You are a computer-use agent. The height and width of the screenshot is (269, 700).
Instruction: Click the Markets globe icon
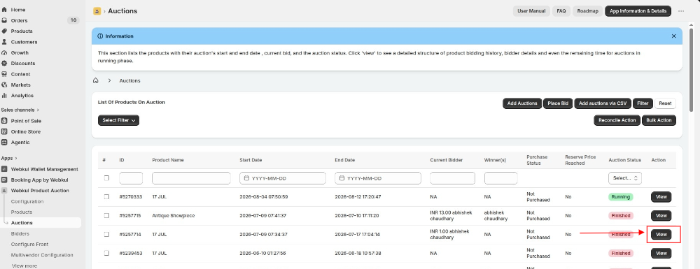coord(4,85)
